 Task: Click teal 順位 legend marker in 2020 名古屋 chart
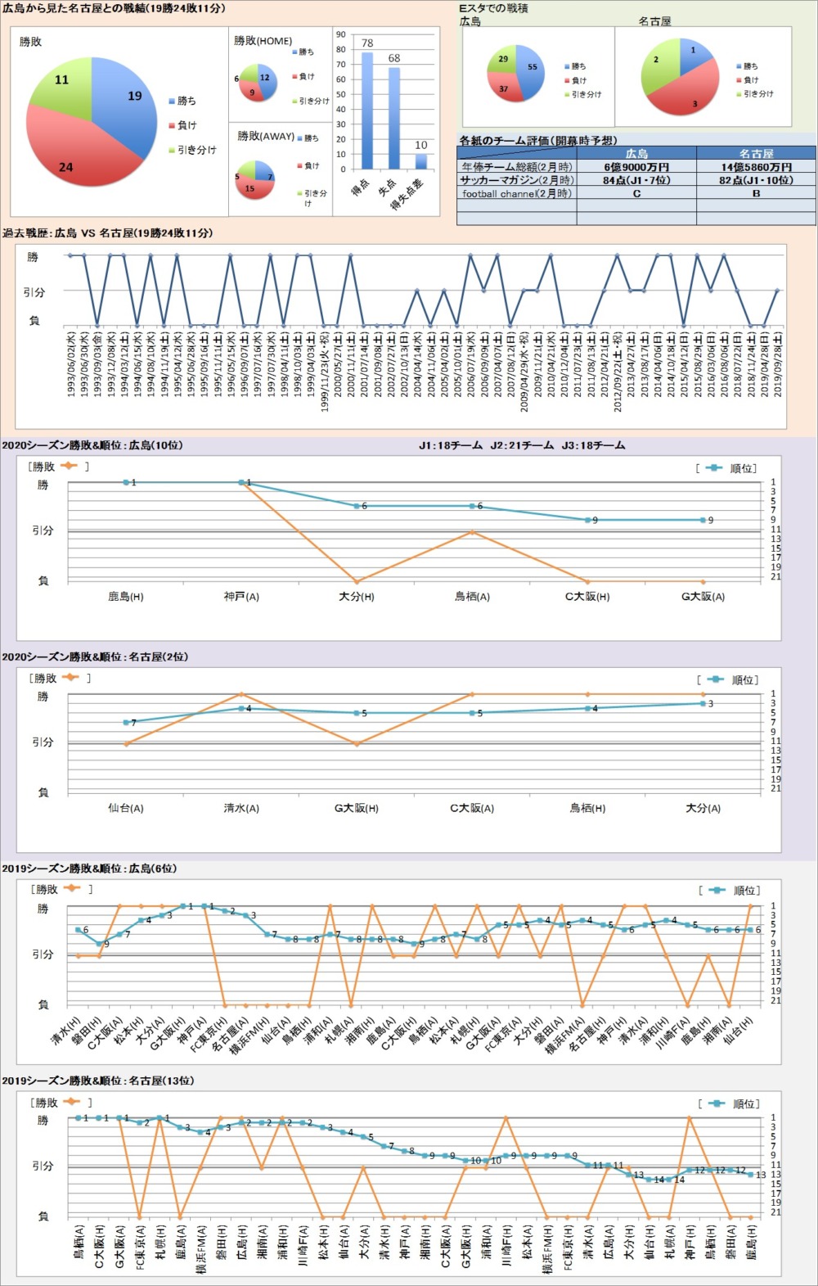click(x=715, y=679)
